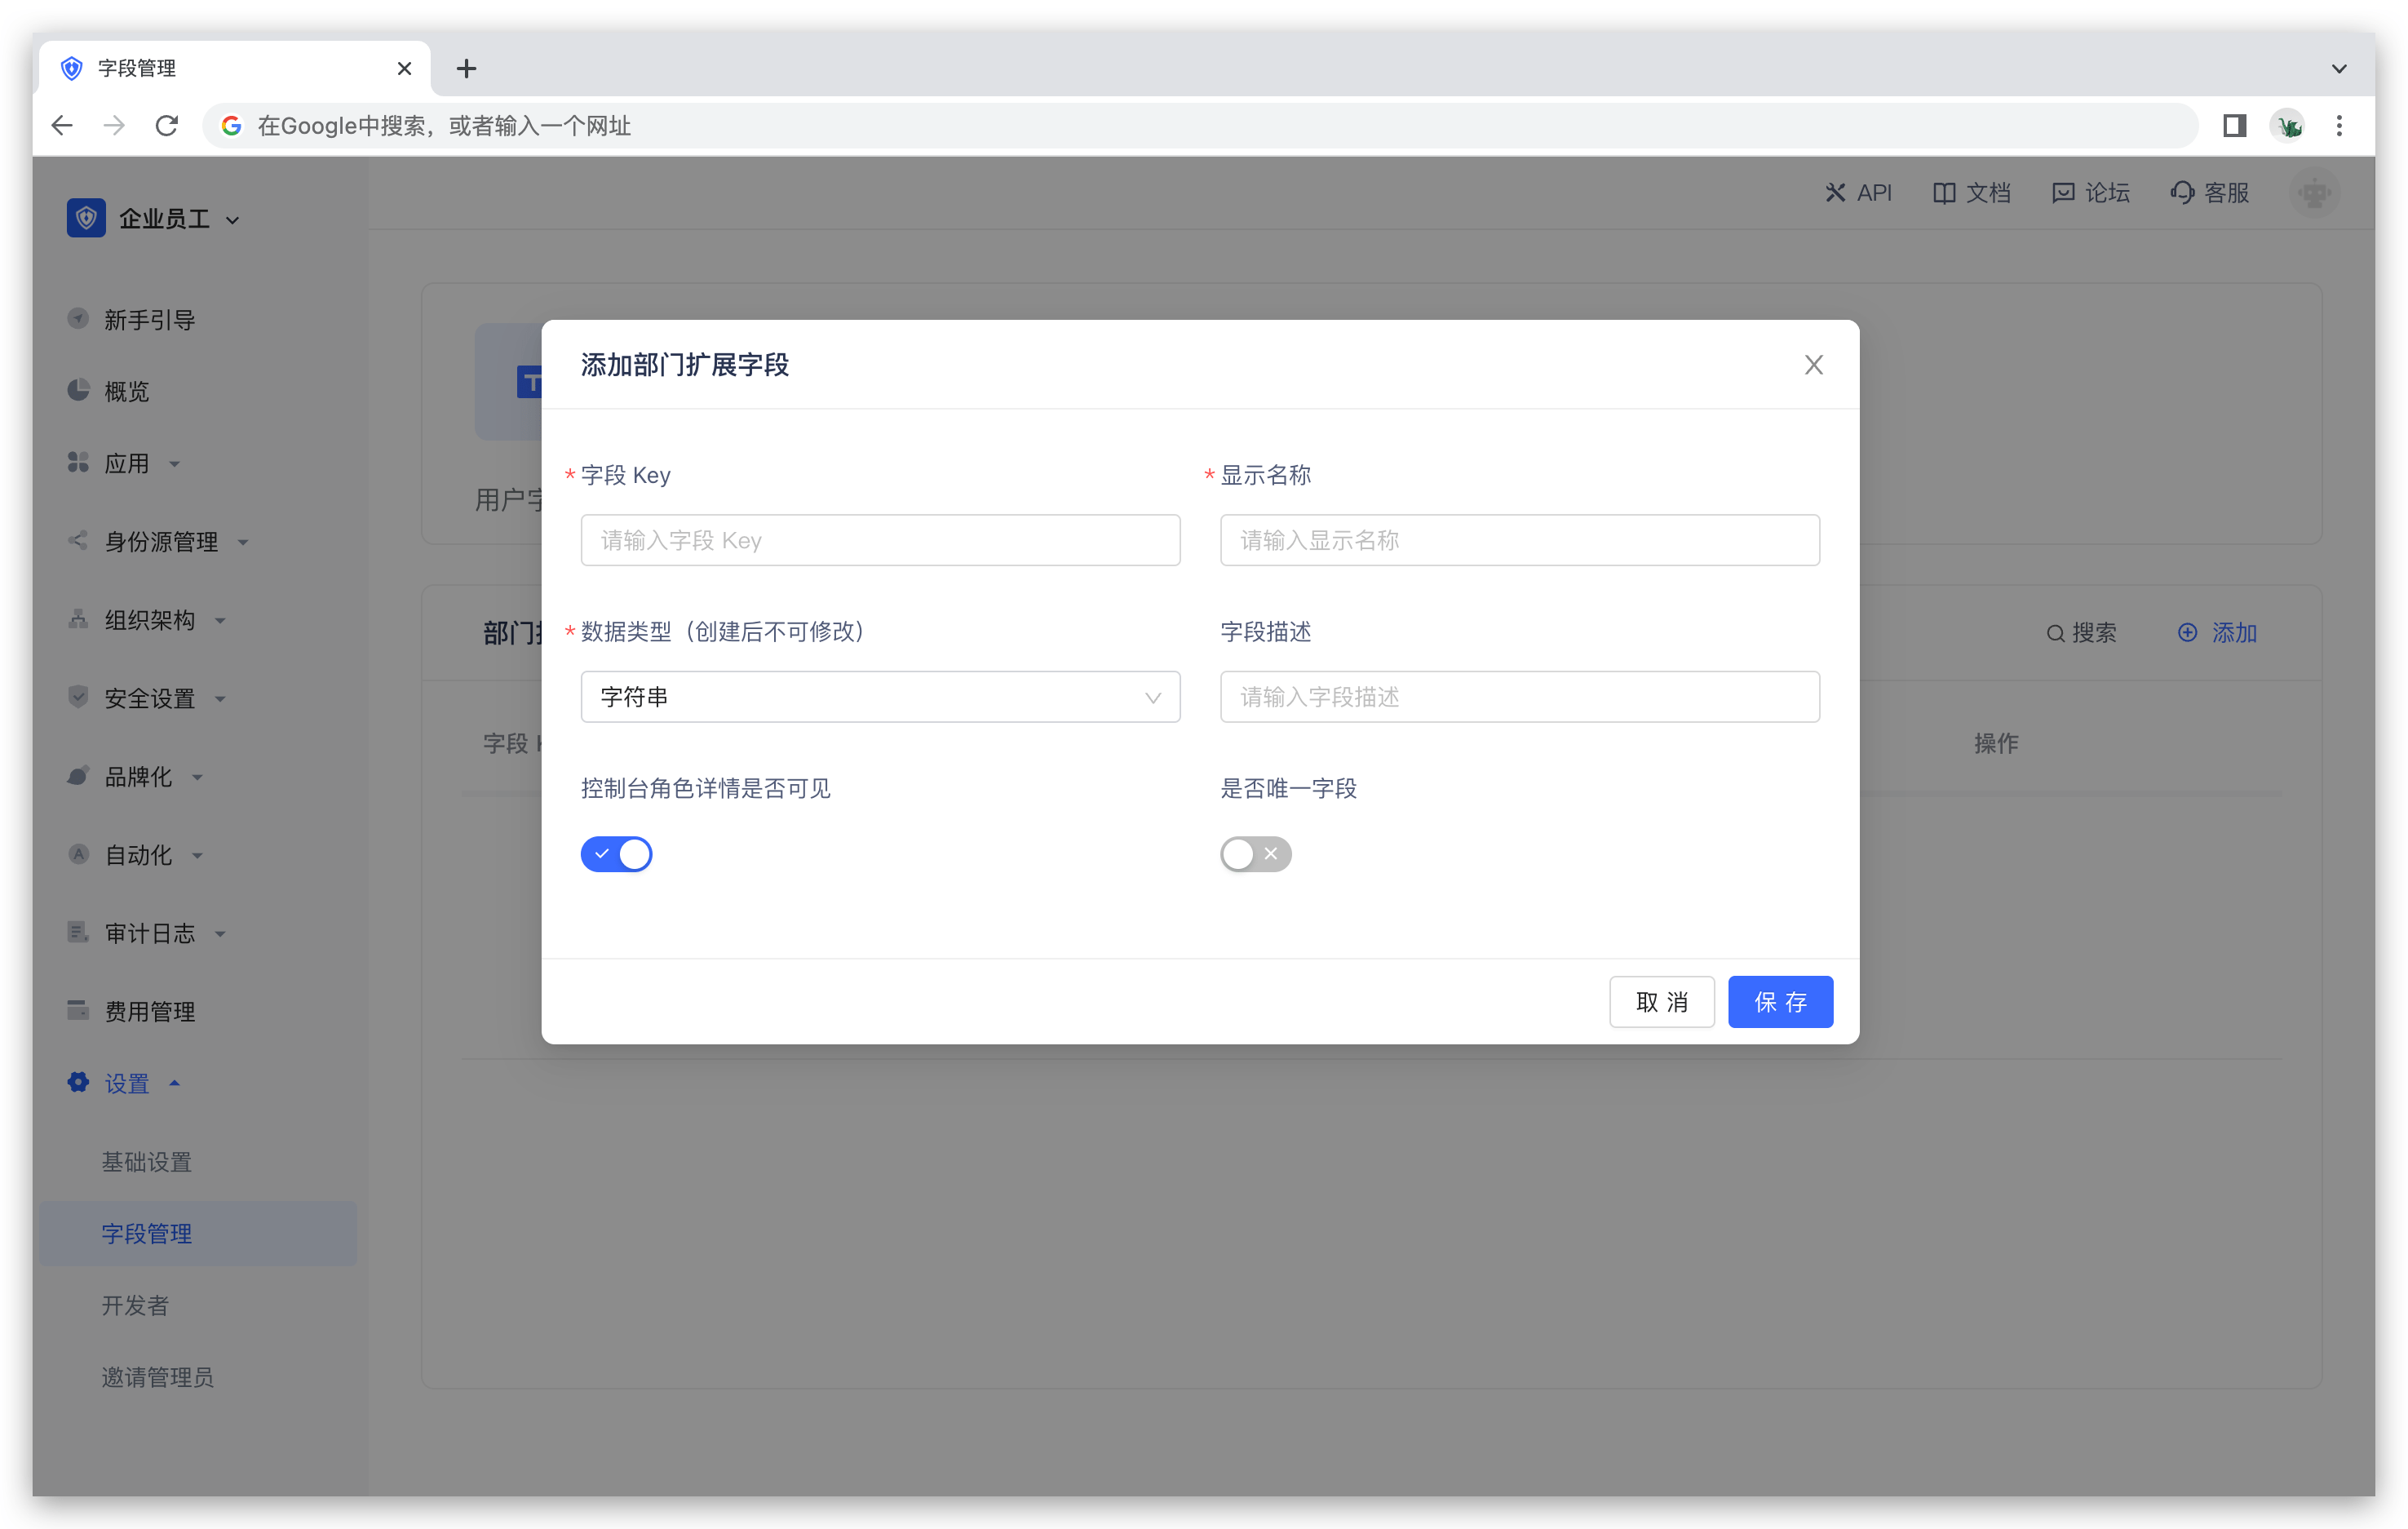2408x1529 pixels.
Task: Click the 论坛 forum icon
Action: [2062, 192]
